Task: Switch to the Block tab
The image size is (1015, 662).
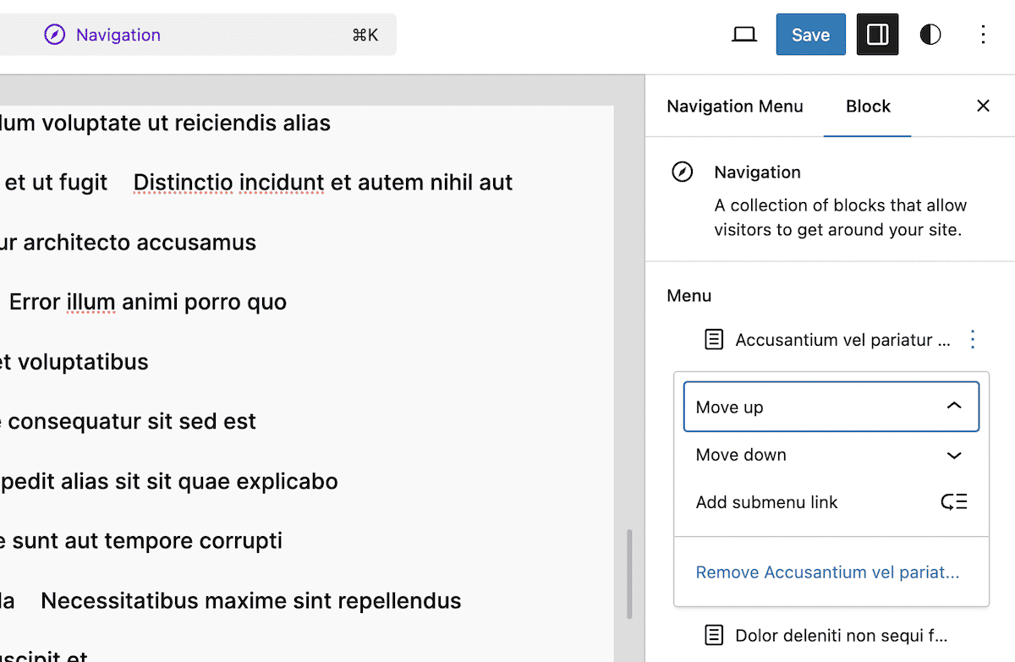Action: [x=868, y=107]
